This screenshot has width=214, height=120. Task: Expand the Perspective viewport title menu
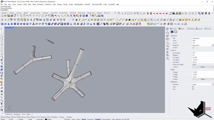coord(9,28)
